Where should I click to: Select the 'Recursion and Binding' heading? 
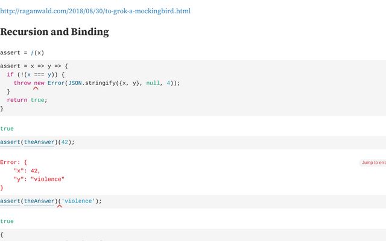pyautogui.click(x=54, y=32)
